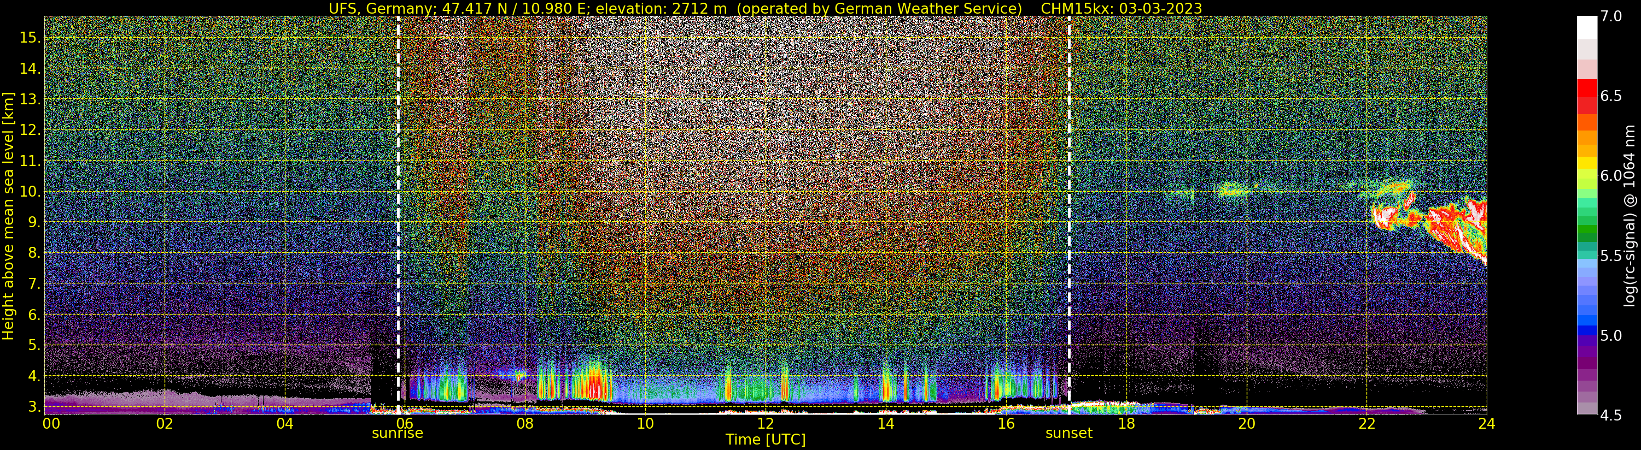Click the 'Height above mean sea level [km]' label
Image resolution: width=1641 pixels, height=450 pixels.
tap(8, 216)
